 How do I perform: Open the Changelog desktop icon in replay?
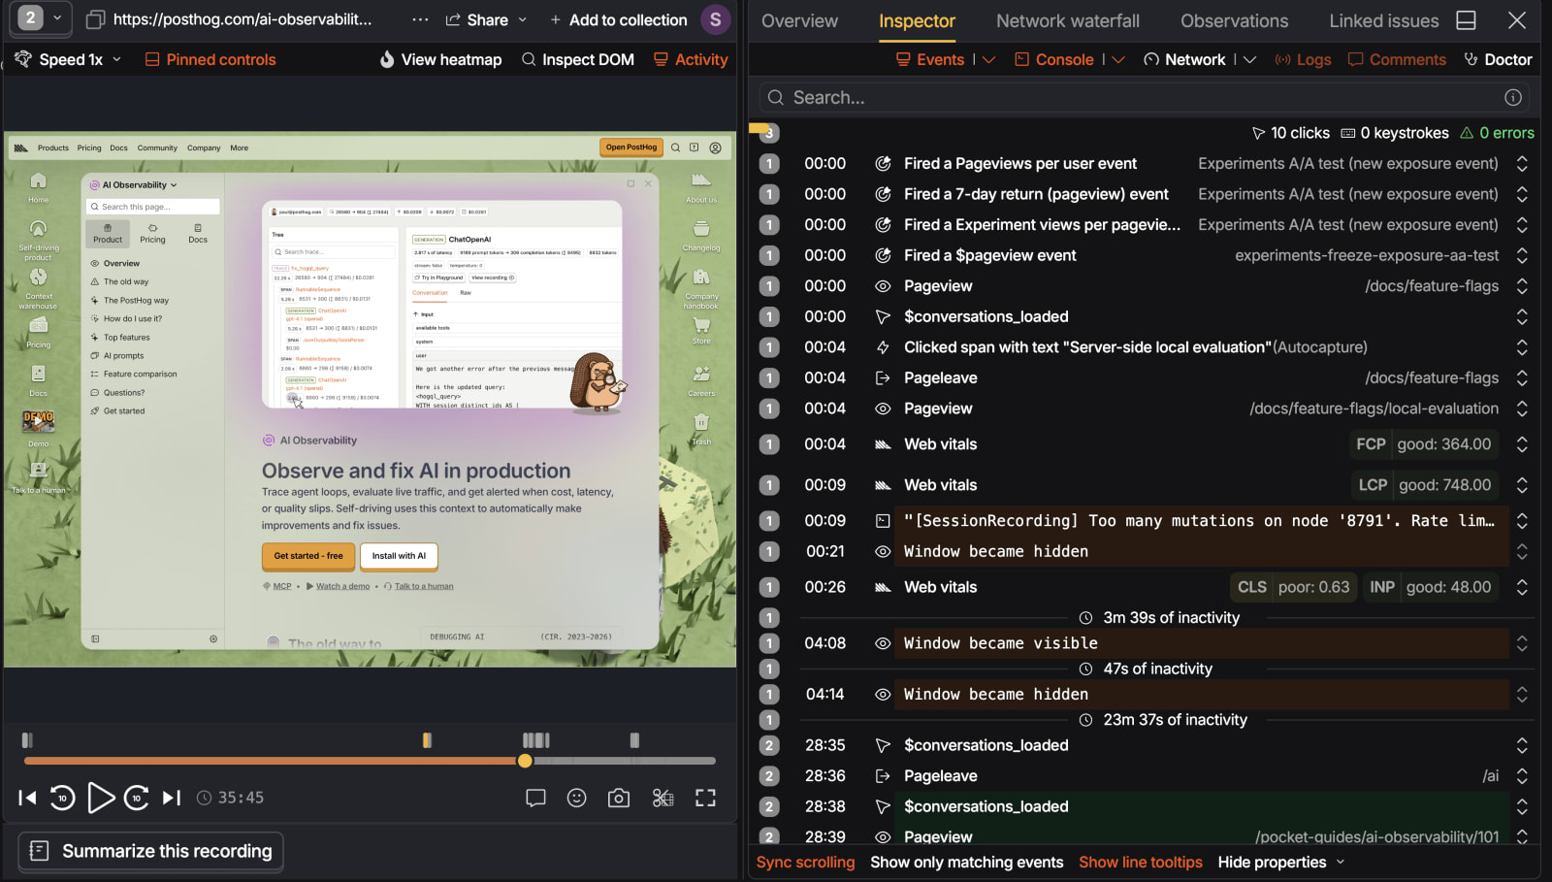701,236
